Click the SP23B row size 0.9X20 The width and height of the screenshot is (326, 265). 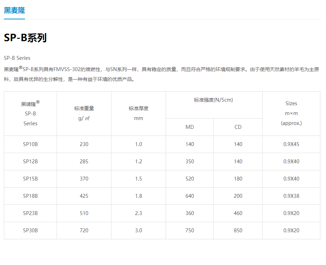pyautogui.click(x=291, y=213)
